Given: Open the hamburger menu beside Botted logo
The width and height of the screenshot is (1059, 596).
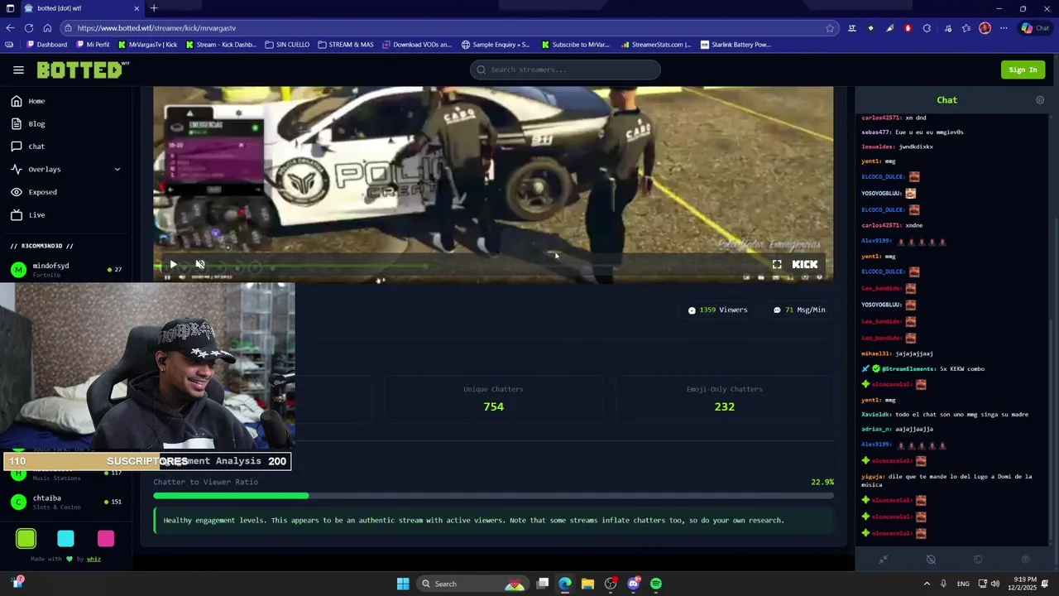Looking at the screenshot, I should tap(18, 70).
